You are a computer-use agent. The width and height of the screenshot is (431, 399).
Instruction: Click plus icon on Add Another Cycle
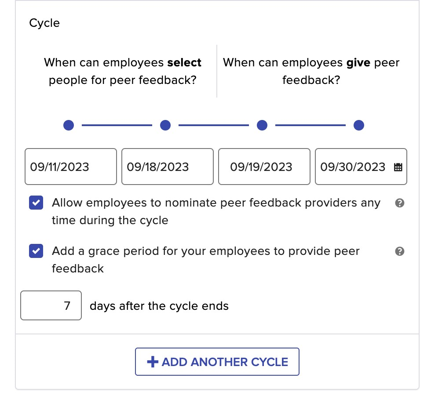click(153, 362)
